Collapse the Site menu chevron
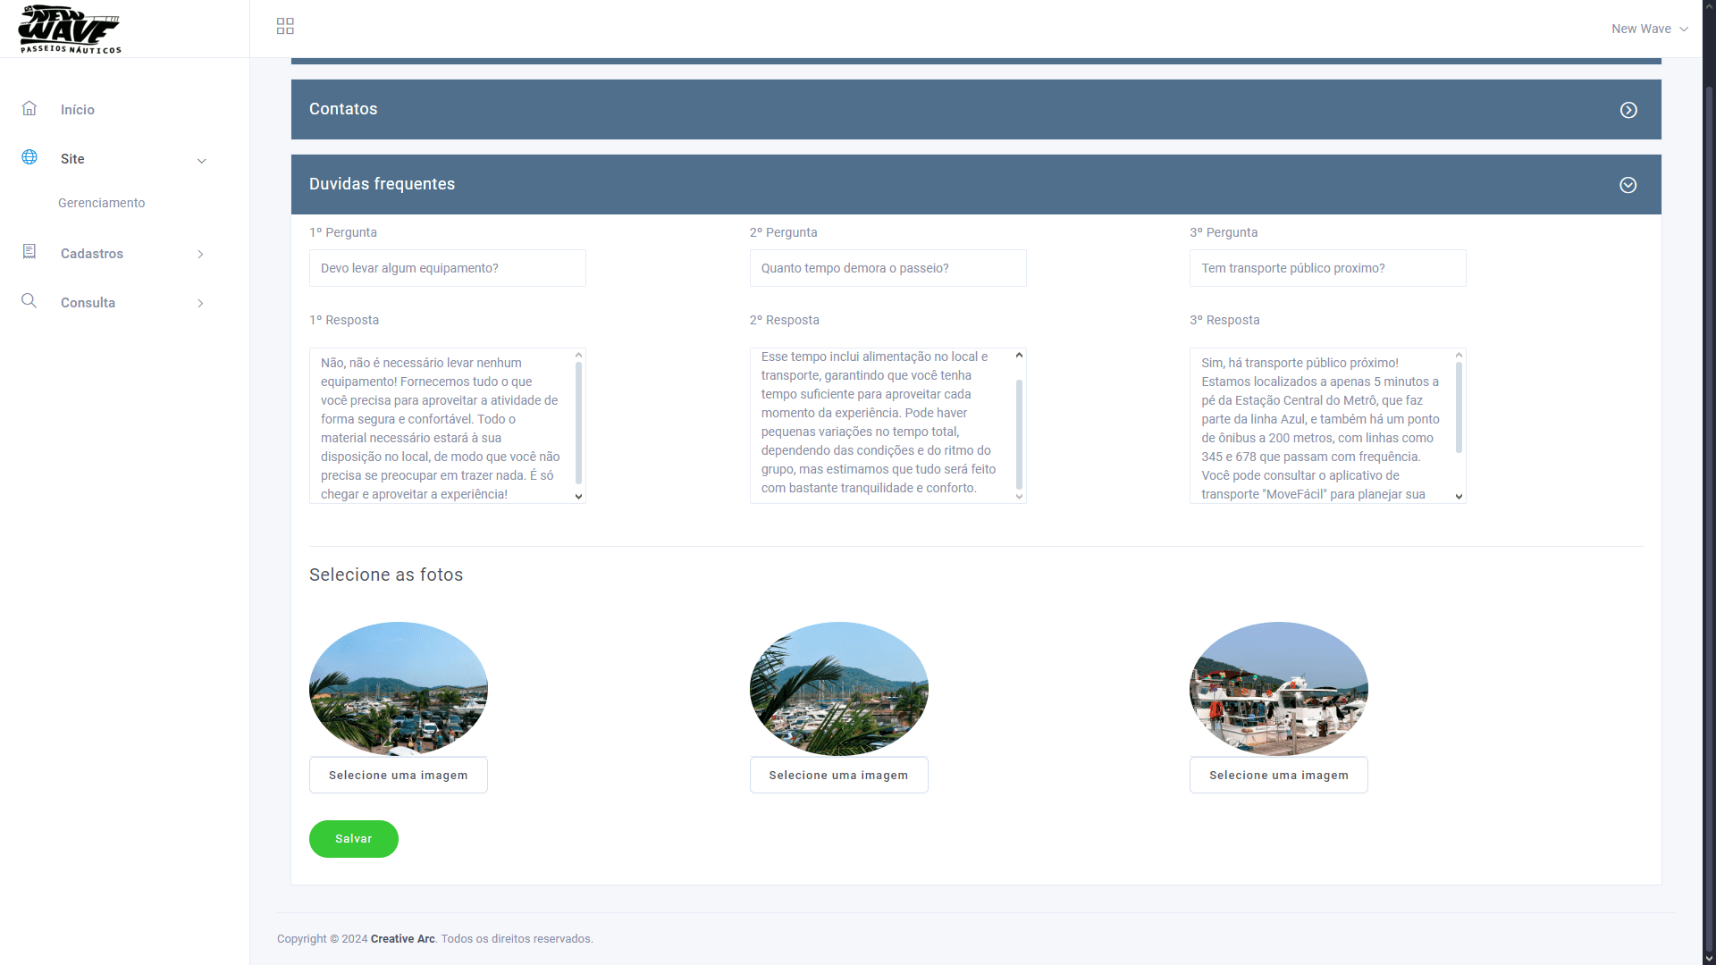1716x965 pixels. click(x=201, y=161)
